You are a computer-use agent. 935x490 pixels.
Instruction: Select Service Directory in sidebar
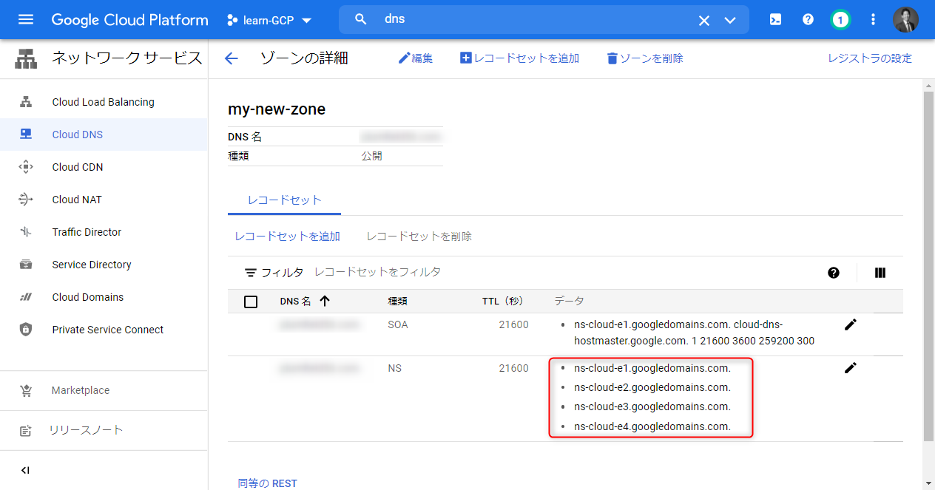(104, 265)
